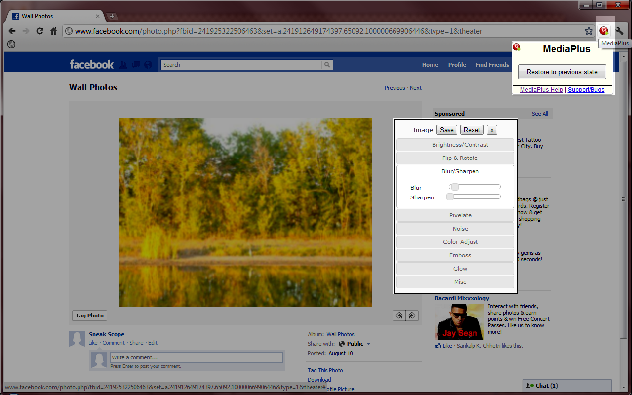Click the search magnifier button
Screen dimensions: 632x395
pyautogui.click(x=327, y=65)
